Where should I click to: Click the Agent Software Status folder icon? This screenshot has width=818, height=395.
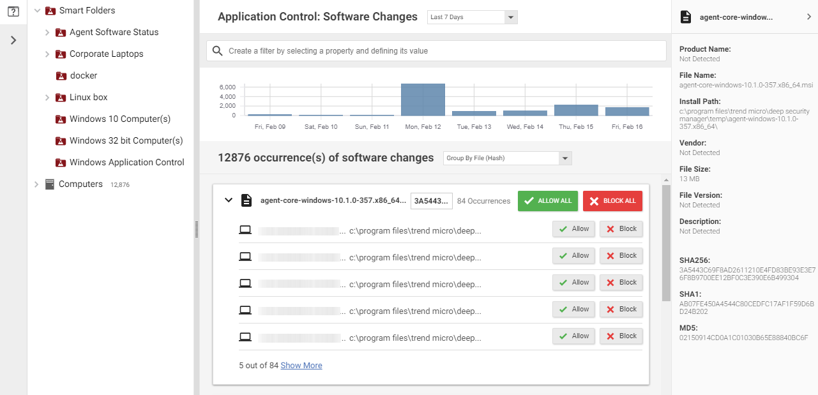(61, 33)
